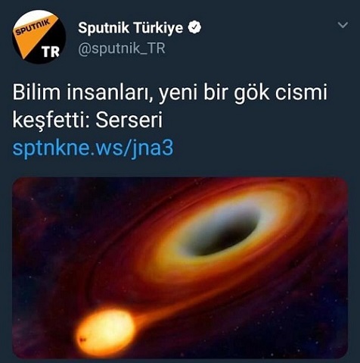Expand the tweet options chevron
The height and width of the screenshot is (363, 360).
343,25
